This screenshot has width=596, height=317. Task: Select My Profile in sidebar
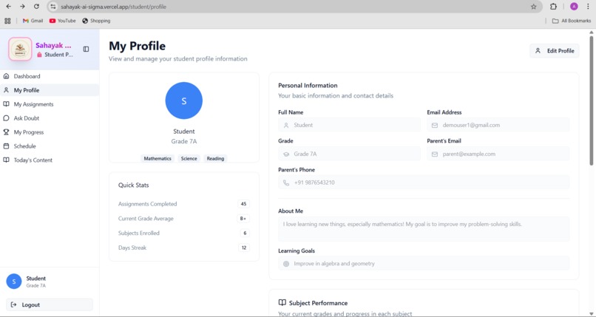tap(50, 90)
